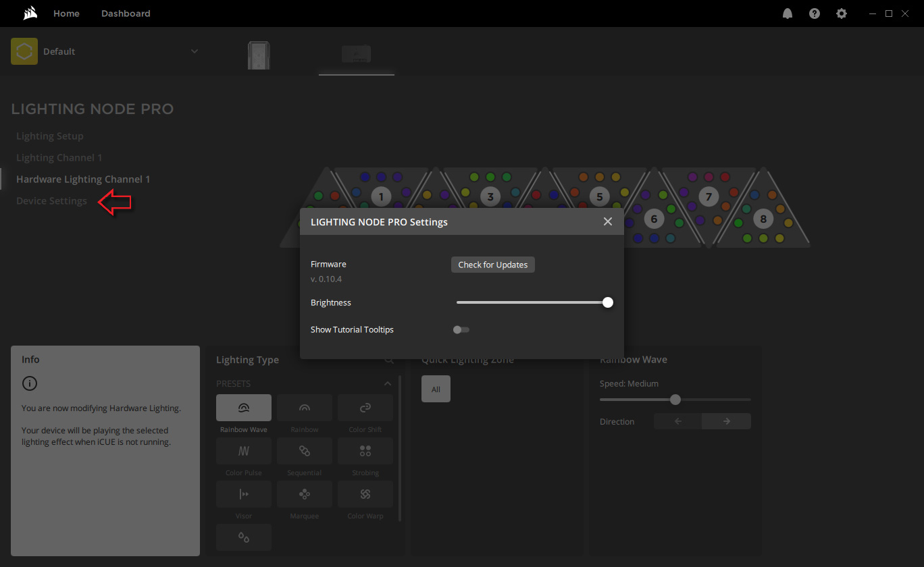Click the Info circle icon
The height and width of the screenshot is (567, 924).
pyautogui.click(x=30, y=383)
